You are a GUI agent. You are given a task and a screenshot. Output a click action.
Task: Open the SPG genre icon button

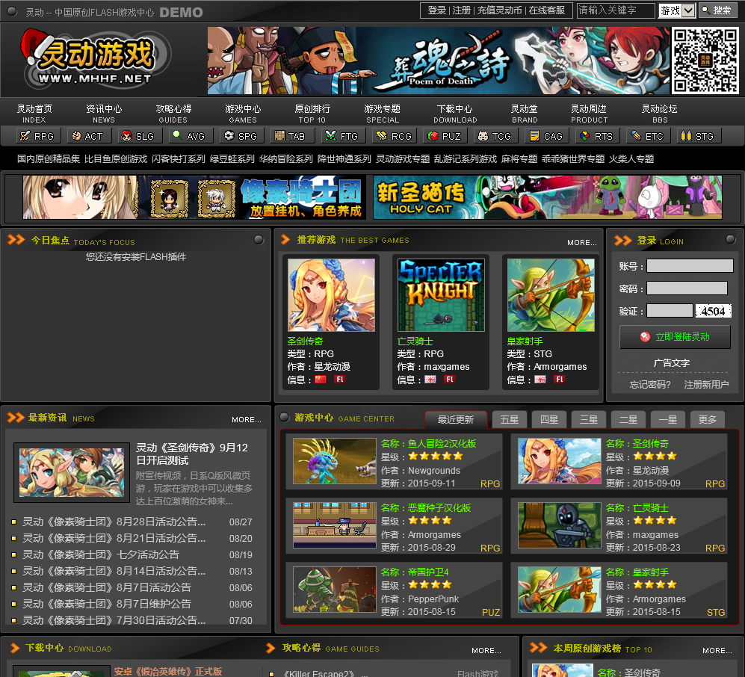click(242, 136)
